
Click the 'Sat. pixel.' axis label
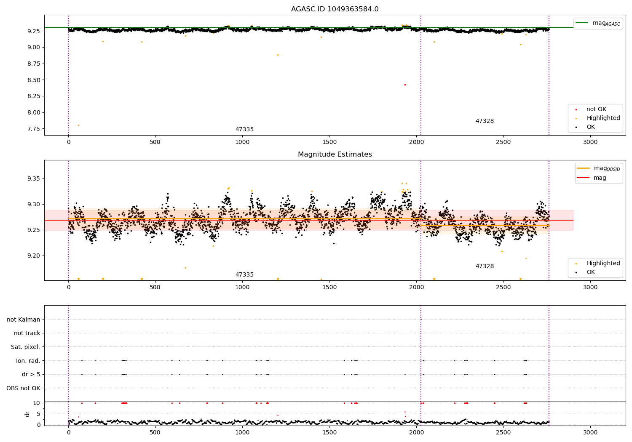26,347
